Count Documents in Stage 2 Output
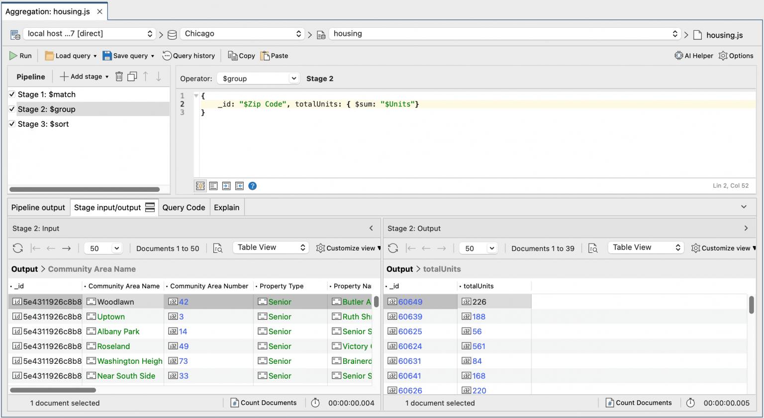764x418 pixels. (639, 403)
